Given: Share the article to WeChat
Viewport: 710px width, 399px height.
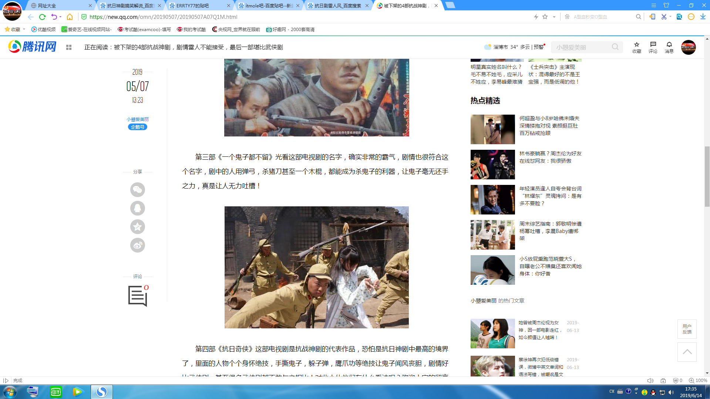Looking at the screenshot, I should click(138, 190).
